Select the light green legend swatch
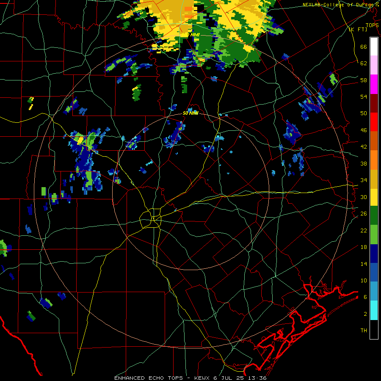This screenshot has width=381, height=381. point(374,235)
